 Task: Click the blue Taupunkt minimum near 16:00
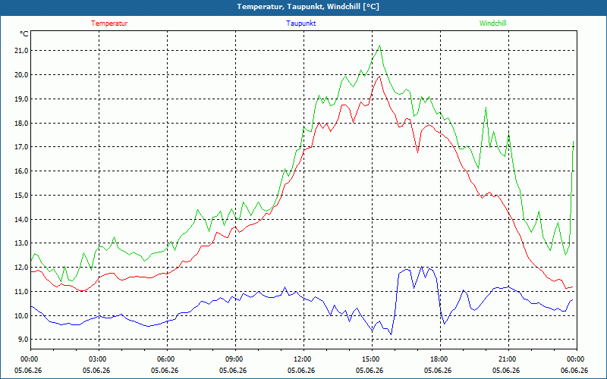[391, 334]
